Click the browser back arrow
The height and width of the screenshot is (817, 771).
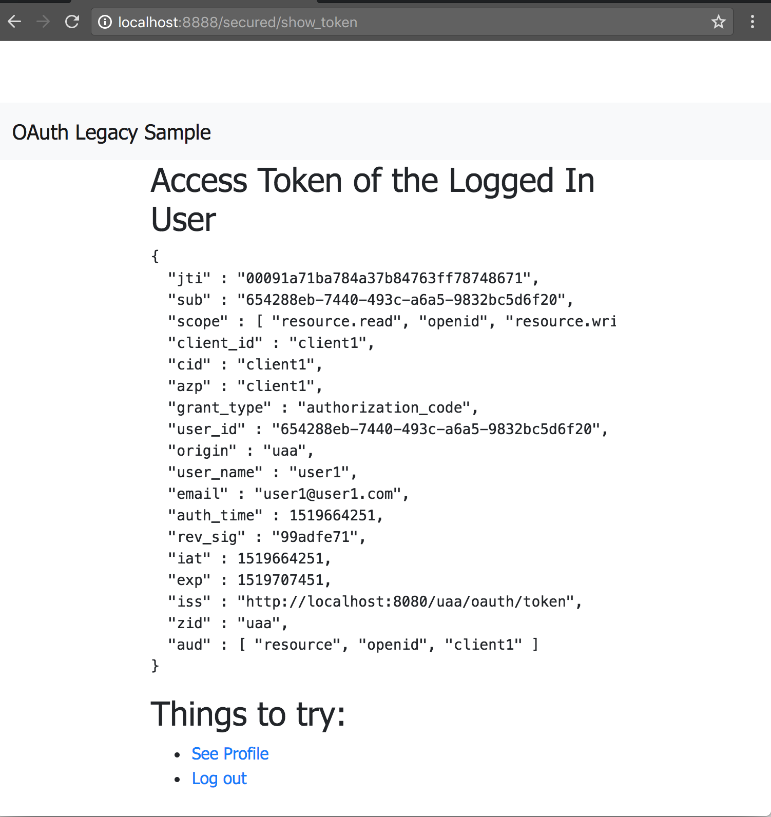(14, 22)
